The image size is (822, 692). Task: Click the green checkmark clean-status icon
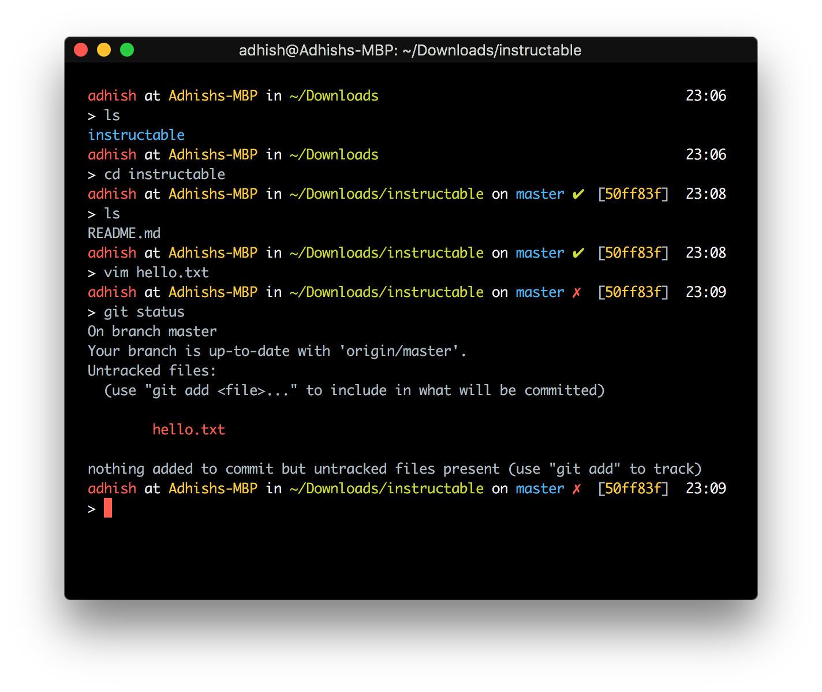click(x=578, y=195)
